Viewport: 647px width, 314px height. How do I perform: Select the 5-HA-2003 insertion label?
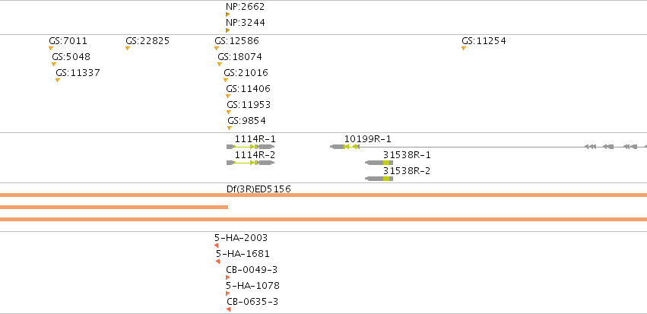pos(241,238)
